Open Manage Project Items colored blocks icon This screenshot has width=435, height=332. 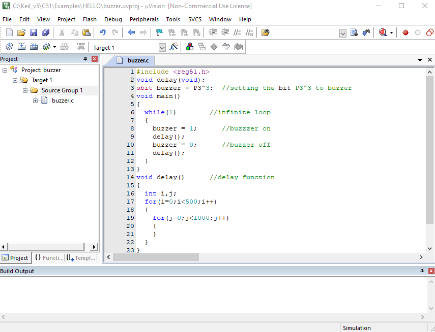coord(189,47)
